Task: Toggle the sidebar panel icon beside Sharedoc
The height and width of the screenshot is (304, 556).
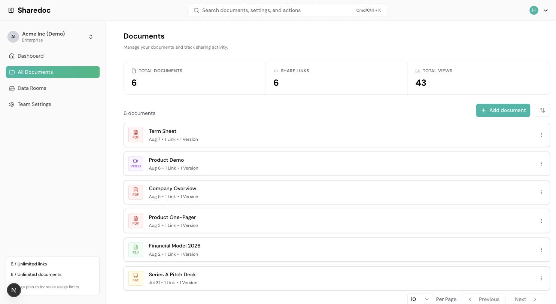Action: (11, 10)
